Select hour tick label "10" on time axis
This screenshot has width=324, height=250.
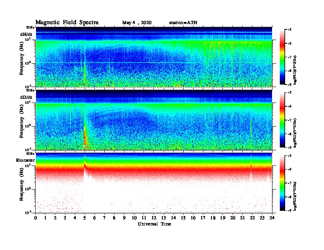[134, 218]
